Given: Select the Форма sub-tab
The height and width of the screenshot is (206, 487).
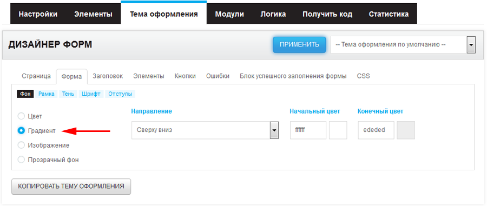Looking at the screenshot, I should [x=72, y=76].
